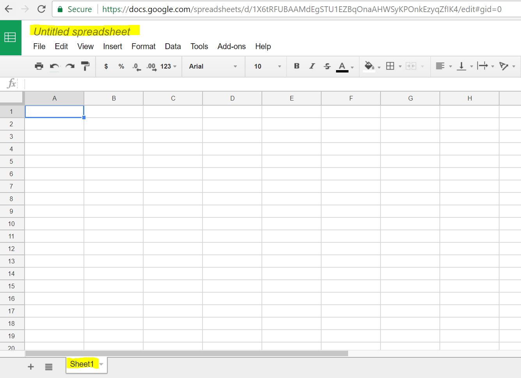This screenshot has width=521, height=378.
Task: Switch to the Sheet1 tab
Action: [x=82, y=364]
